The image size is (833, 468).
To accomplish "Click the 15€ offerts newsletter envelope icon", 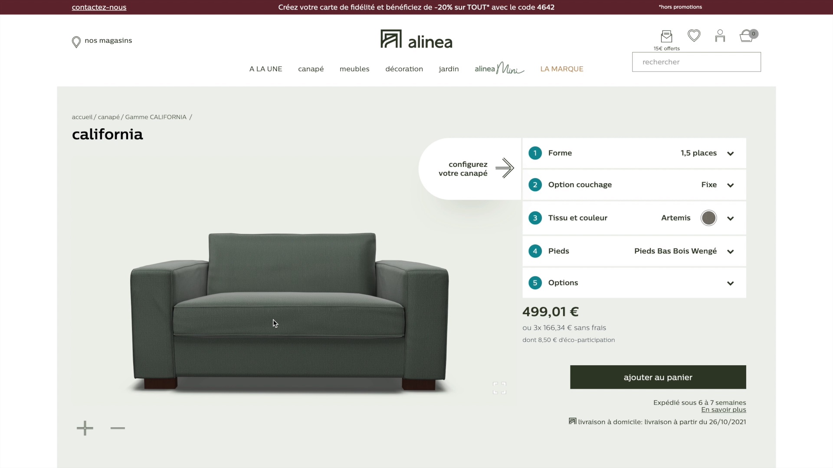I will coord(666,36).
